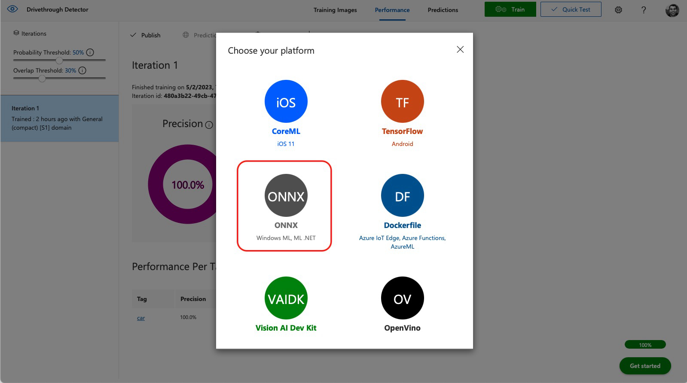Click the Windows ML, ML .NET text

pyautogui.click(x=286, y=238)
